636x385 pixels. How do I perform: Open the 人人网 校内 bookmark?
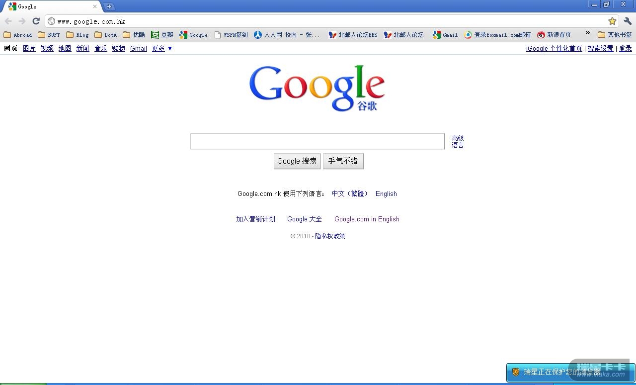pyautogui.click(x=287, y=35)
